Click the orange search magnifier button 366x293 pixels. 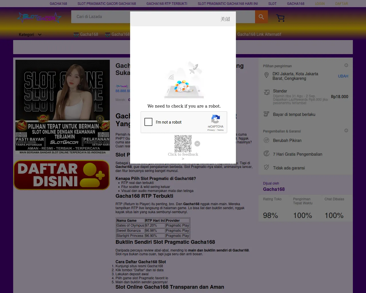[x=261, y=17]
